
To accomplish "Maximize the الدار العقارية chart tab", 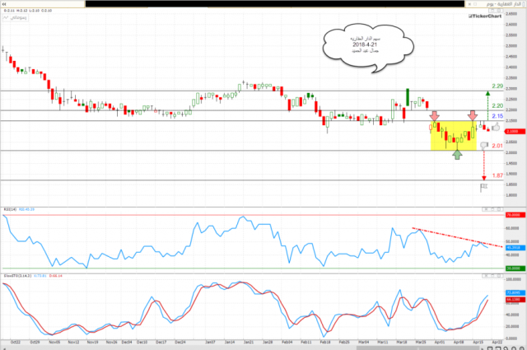I will click(475, 4).
